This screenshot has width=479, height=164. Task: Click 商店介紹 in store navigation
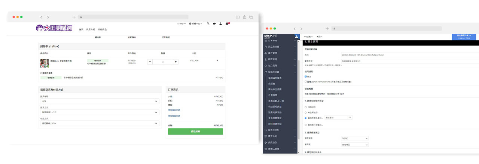point(91,29)
